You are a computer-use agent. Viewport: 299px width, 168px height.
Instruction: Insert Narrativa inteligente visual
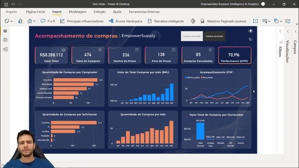pos(166,21)
